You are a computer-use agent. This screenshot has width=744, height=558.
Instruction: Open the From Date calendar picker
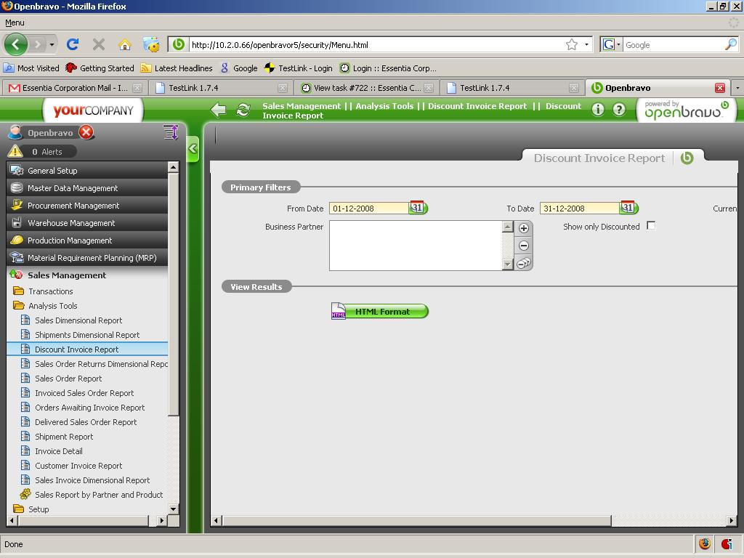tap(417, 208)
